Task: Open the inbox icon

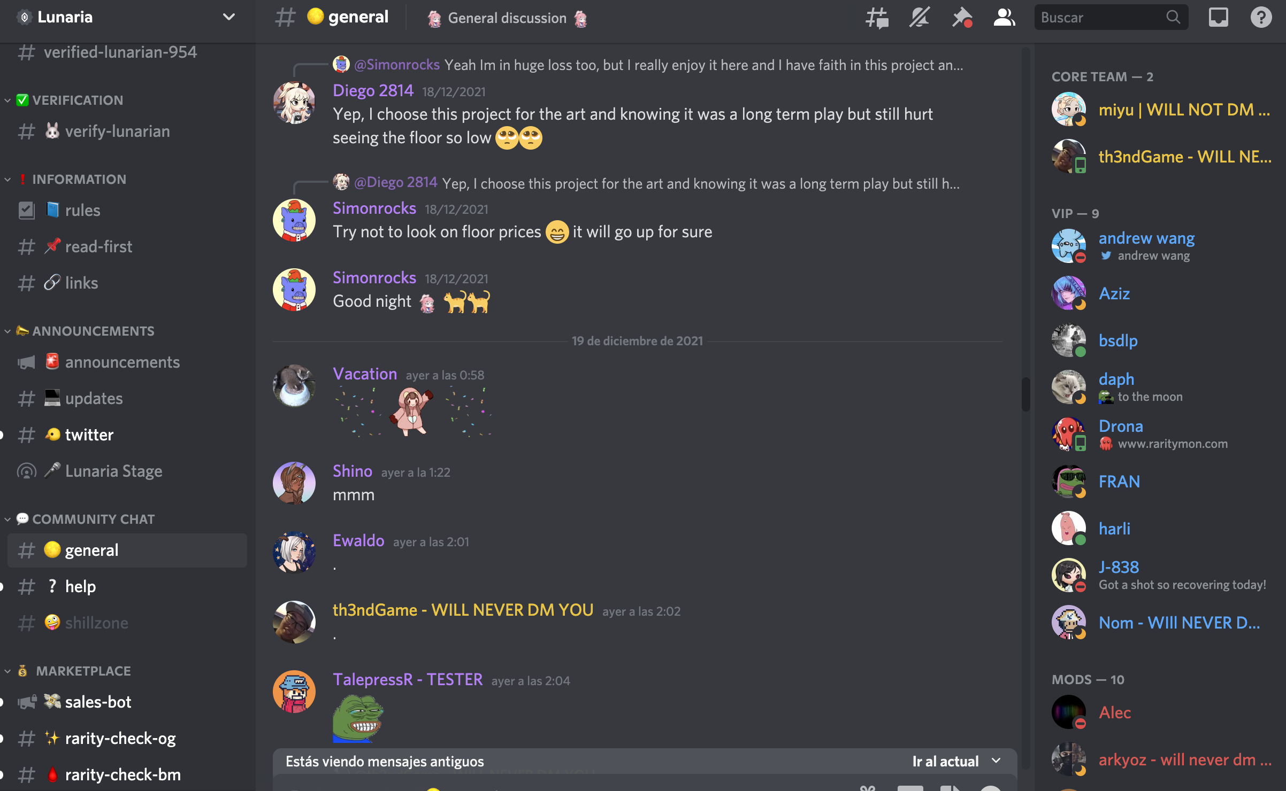Action: [1219, 18]
